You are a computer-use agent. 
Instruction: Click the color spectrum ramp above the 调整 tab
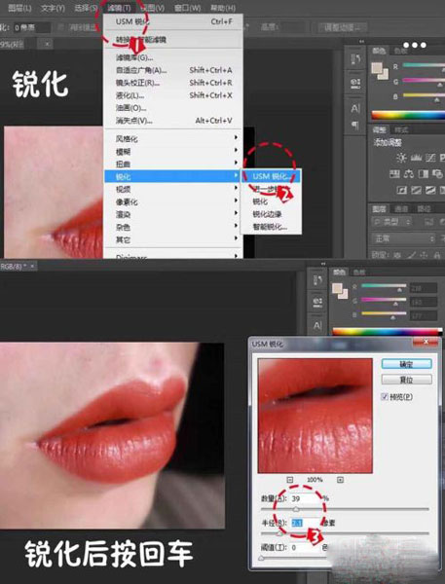point(408,115)
